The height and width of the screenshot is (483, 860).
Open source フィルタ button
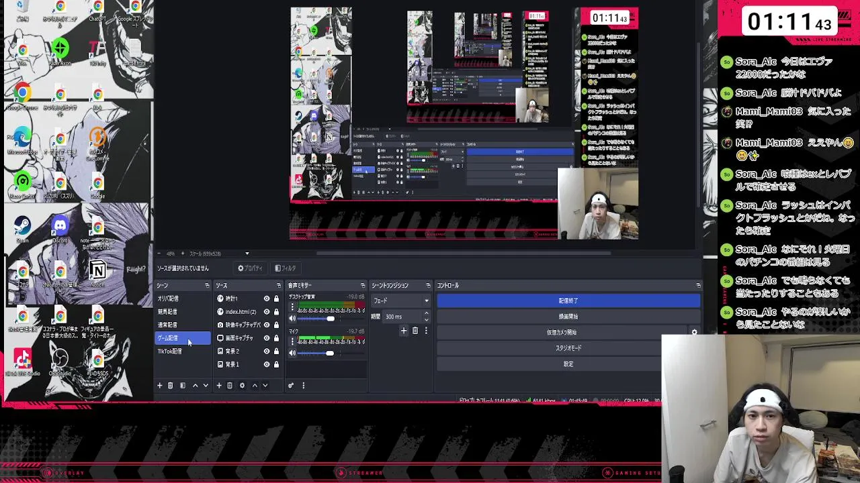tap(286, 268)
